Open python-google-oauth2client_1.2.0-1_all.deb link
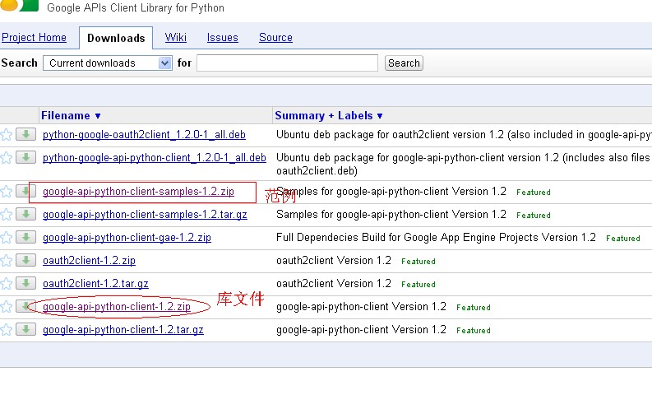The image size is (652, 404). point(144,135)
